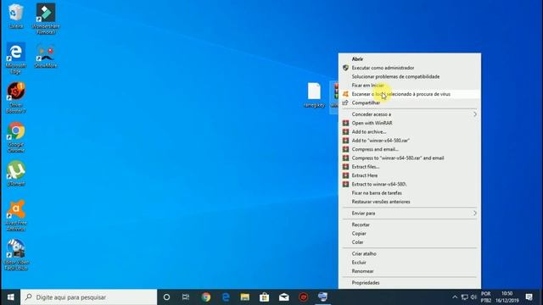The width and height of the screenshot is (543, 305).
Task: Select the ShowMore desktop shortcut
Action: click(46, 55)
